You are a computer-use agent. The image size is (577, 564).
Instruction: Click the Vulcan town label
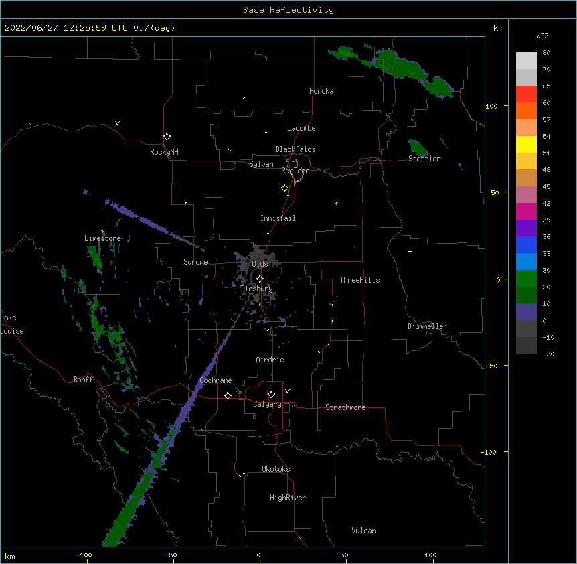pos(363,531)
